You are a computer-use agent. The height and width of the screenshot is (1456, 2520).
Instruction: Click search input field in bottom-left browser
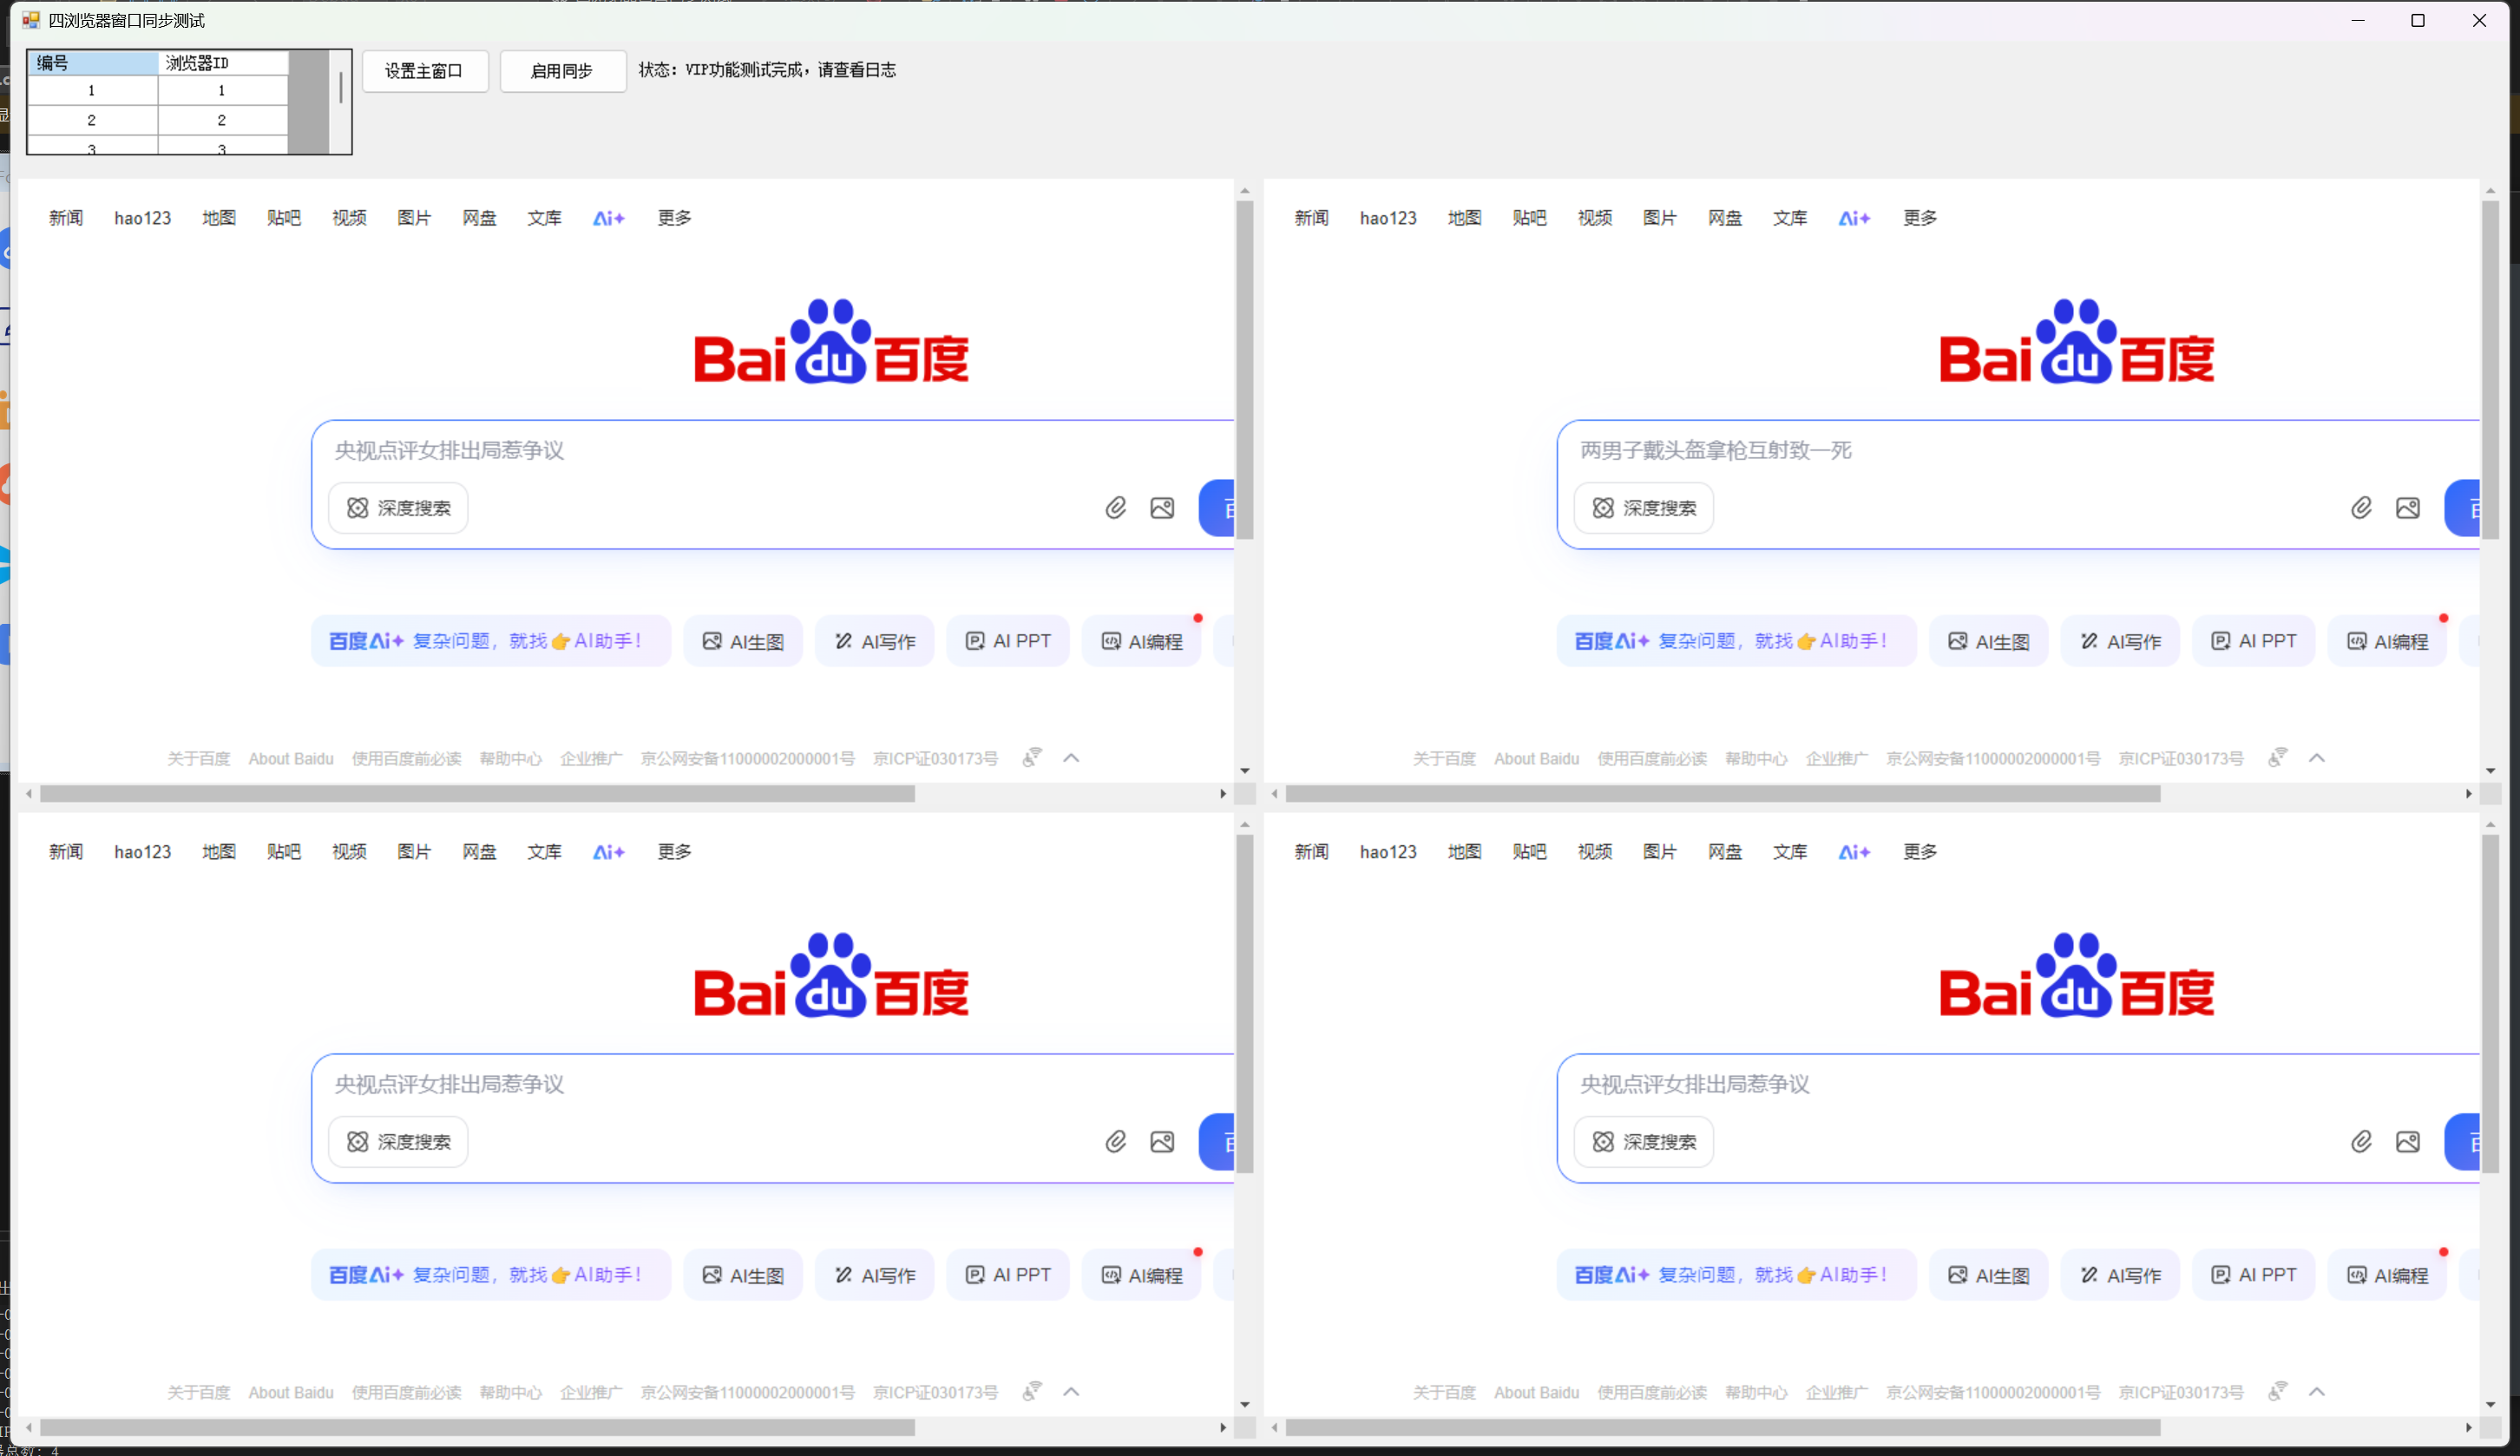700,1085
